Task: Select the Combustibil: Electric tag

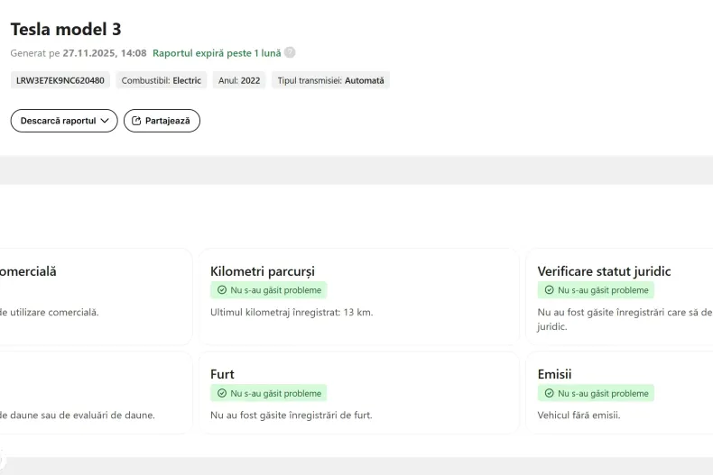Action: click(x=162, y=80)
